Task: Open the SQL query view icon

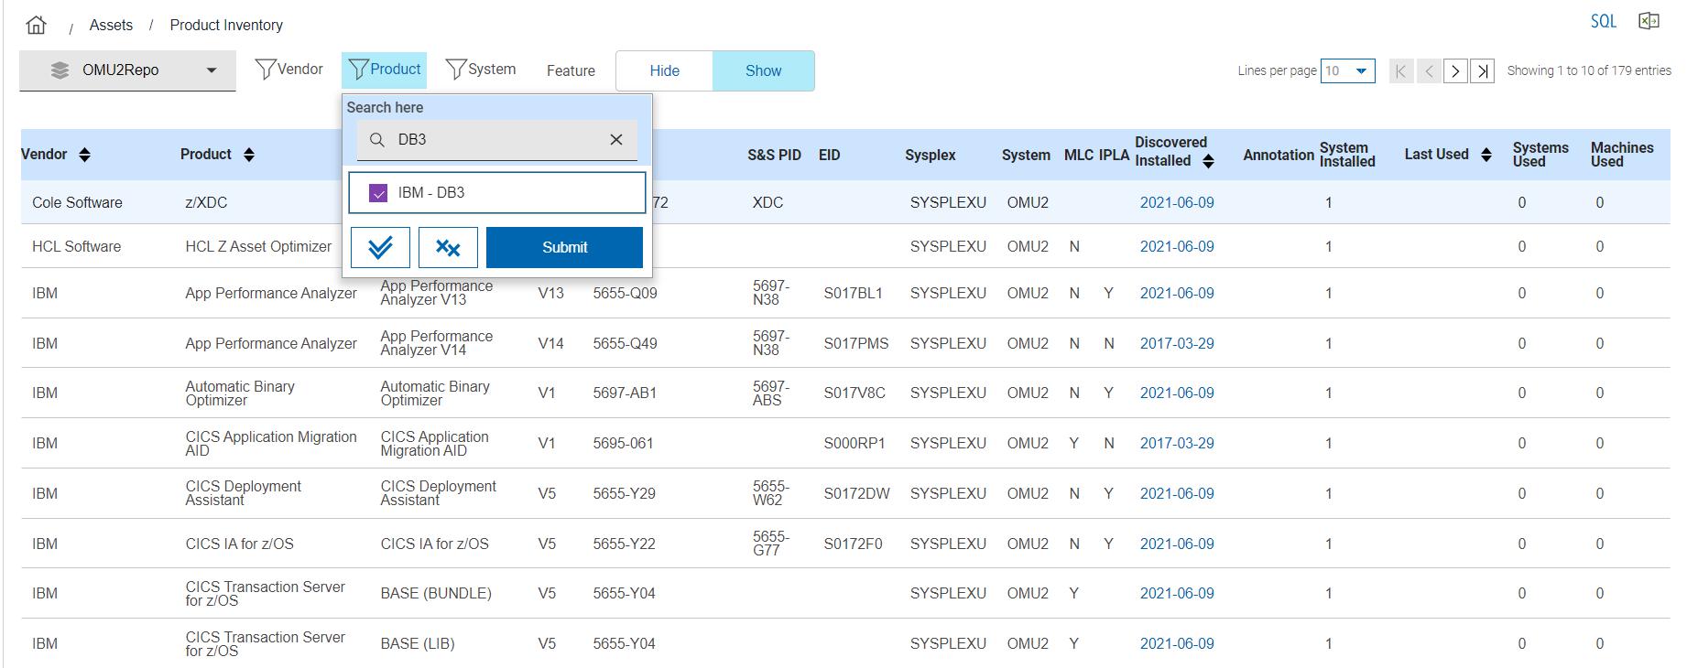Action: click(x=1603, y=21)
